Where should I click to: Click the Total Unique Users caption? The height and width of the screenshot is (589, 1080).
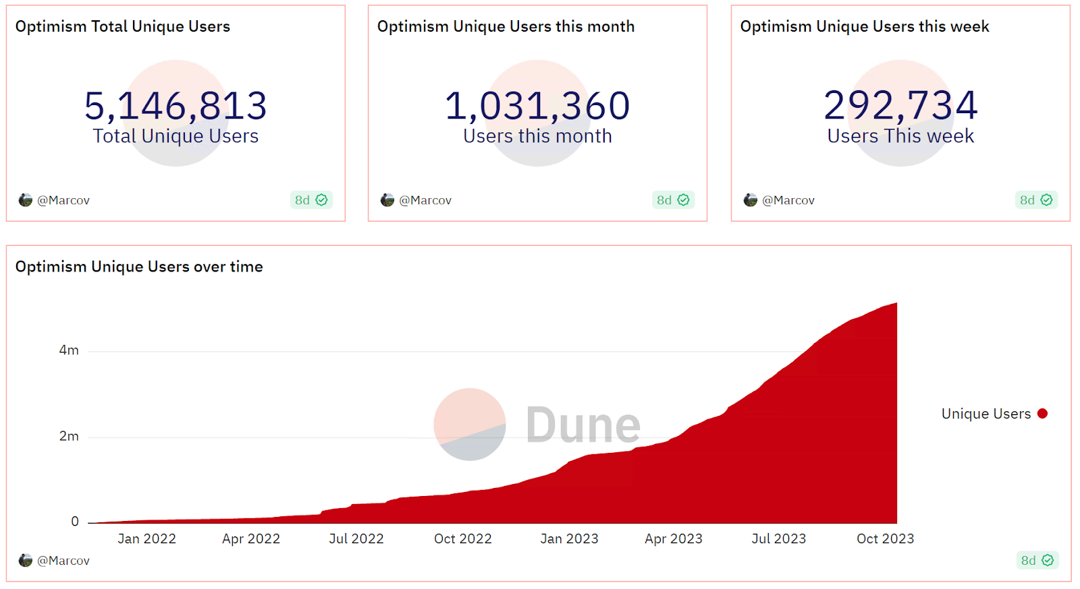[175, 136]
